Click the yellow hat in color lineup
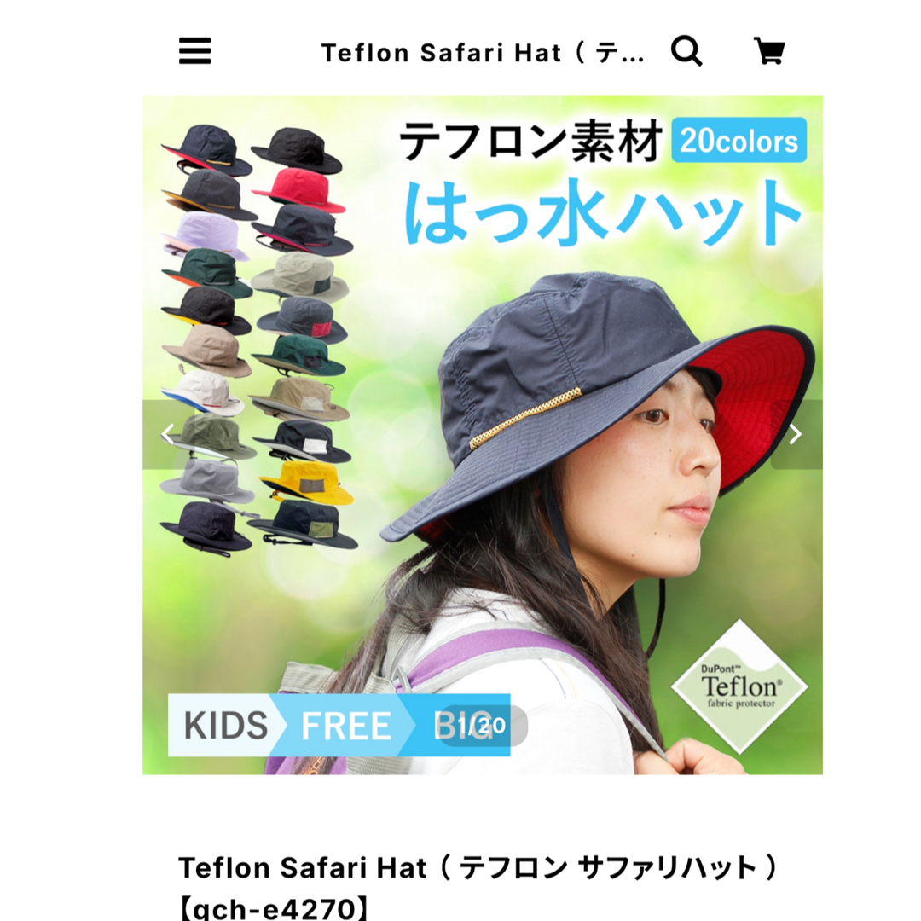The image size is (921, 921). click(307, 482)
